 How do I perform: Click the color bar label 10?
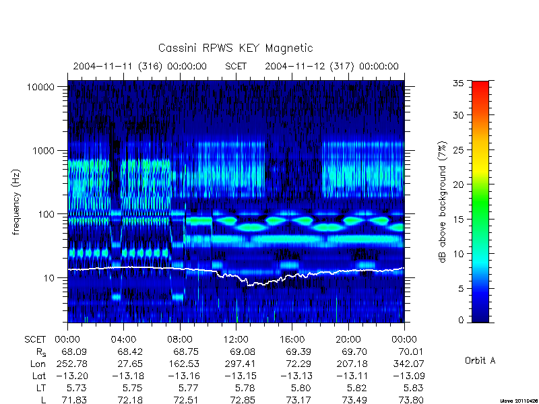458,254
